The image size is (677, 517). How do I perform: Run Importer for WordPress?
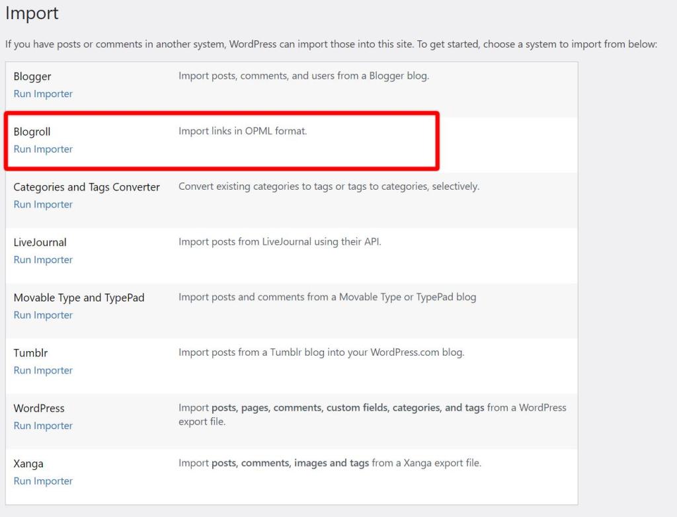coord(43,426)
